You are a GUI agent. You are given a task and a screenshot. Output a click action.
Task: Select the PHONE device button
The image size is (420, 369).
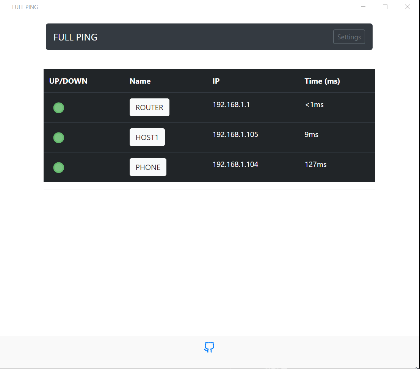coord(148,167)
